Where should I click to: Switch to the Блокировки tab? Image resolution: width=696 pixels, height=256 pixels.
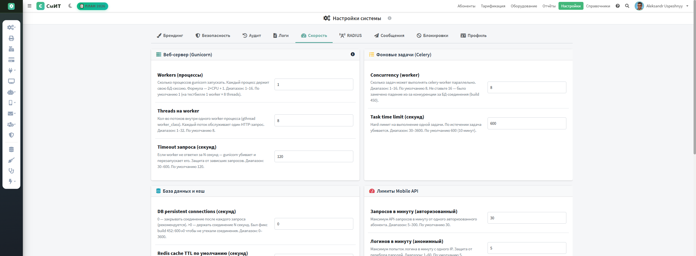tap(432, 36)
